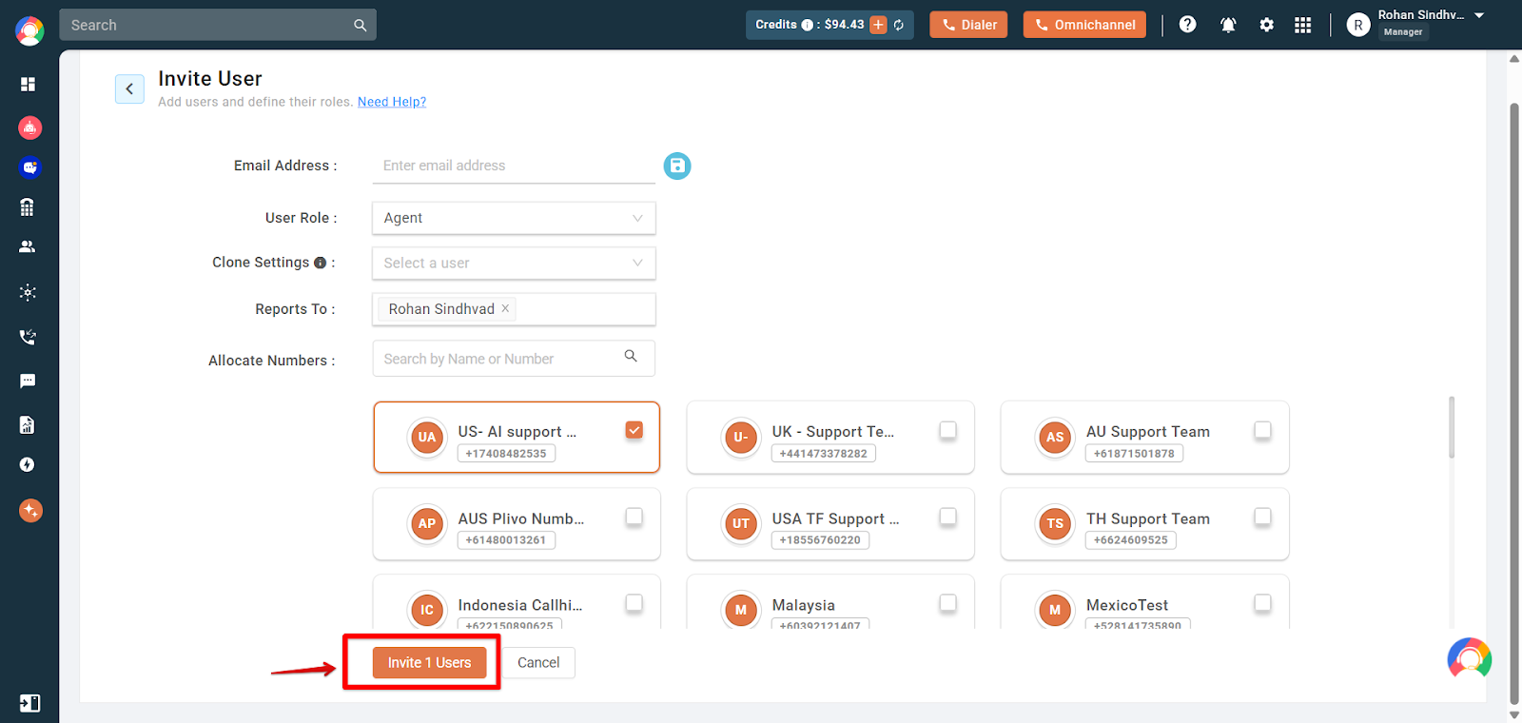Open the blue chat bot sidebar icon

coord(29,167)
